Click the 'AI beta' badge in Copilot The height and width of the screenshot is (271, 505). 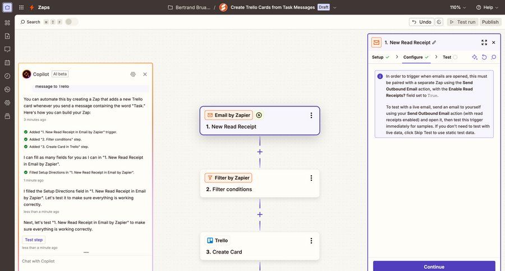click(60, 74)
